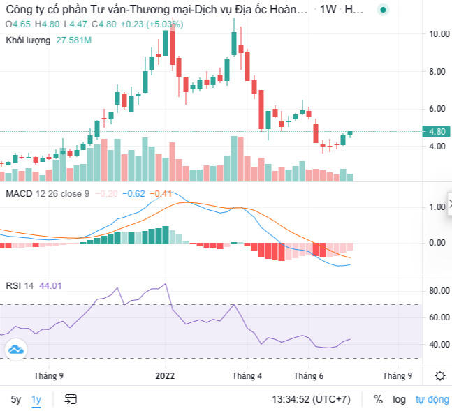Viewport: 452px width, 411px height.
Task: Select the 1y time range
Action: tap(36, 399)
